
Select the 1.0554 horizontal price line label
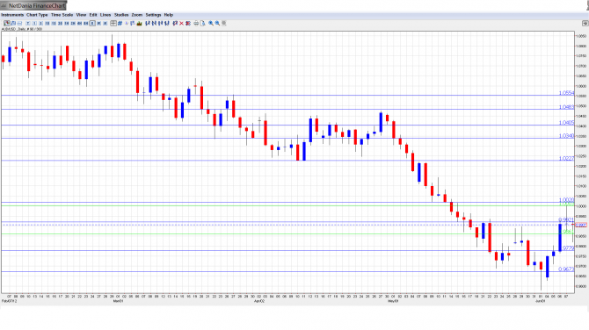click(x=566, y=93)
